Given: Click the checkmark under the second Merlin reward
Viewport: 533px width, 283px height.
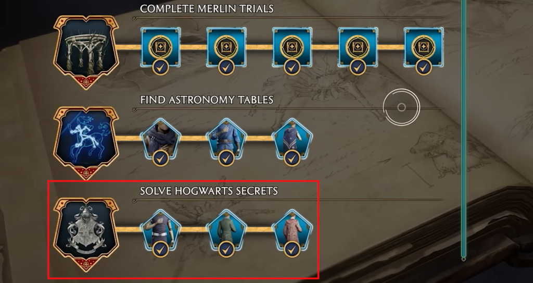Looking at the screenshot, I should [226, 67].
